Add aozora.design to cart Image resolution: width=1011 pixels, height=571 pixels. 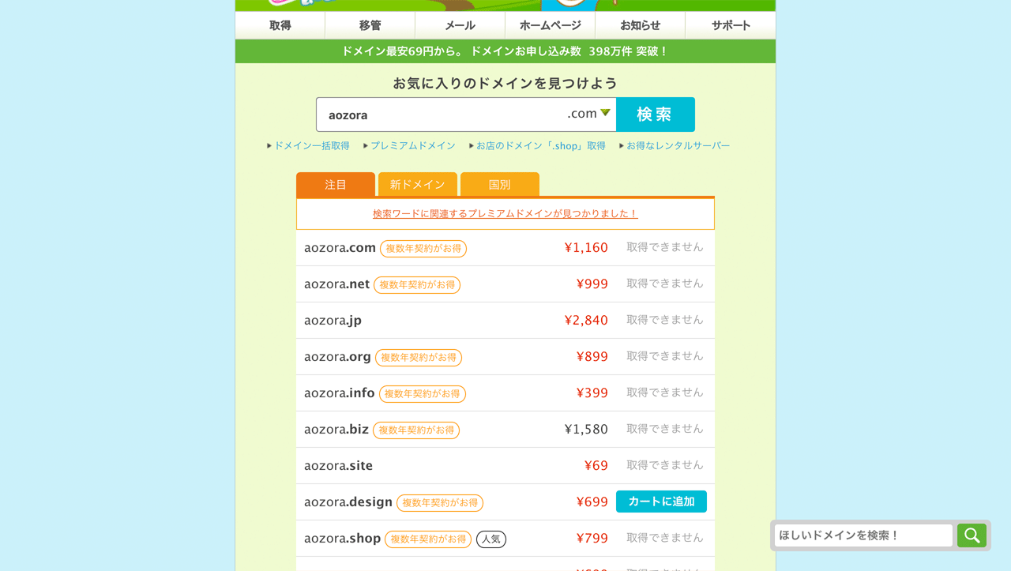pyautogui.click(x=661, y=502)
